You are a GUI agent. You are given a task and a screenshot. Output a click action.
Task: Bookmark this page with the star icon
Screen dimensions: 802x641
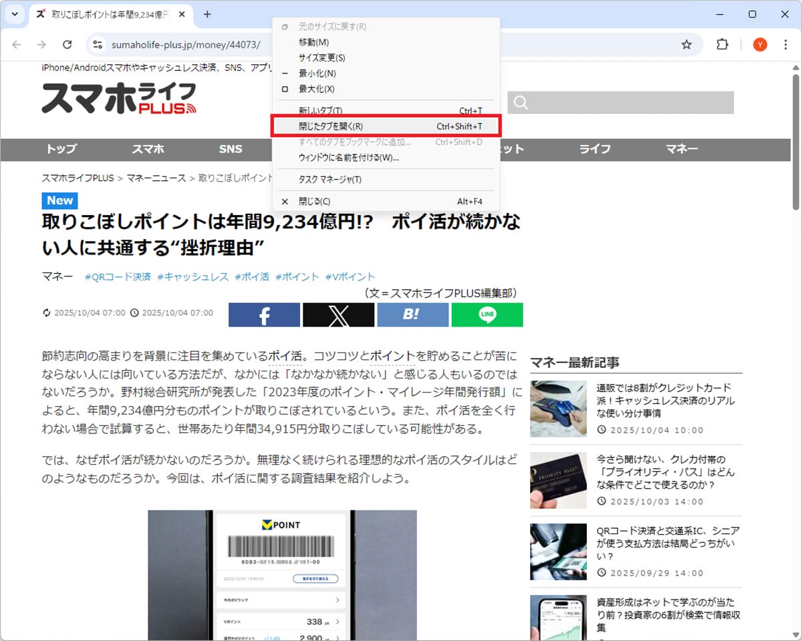[686, 45]
